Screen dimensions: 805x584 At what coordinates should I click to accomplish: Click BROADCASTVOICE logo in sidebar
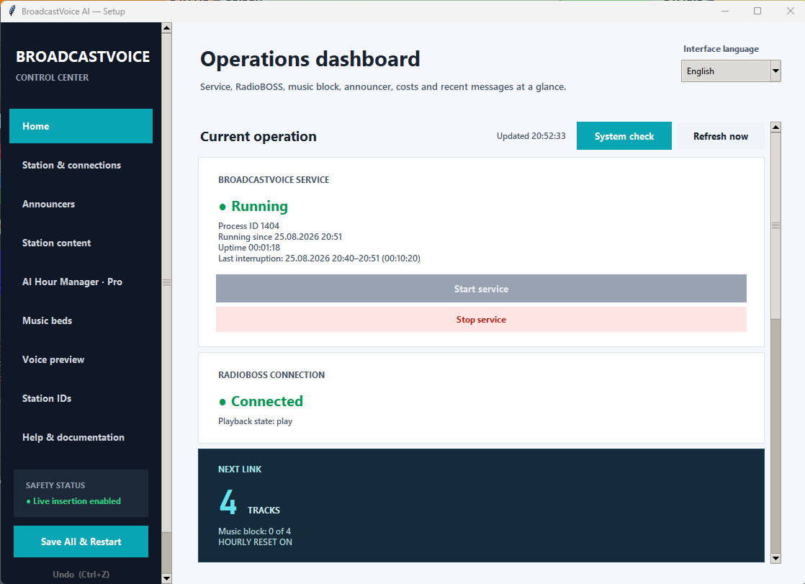click(x=83, y=56)
